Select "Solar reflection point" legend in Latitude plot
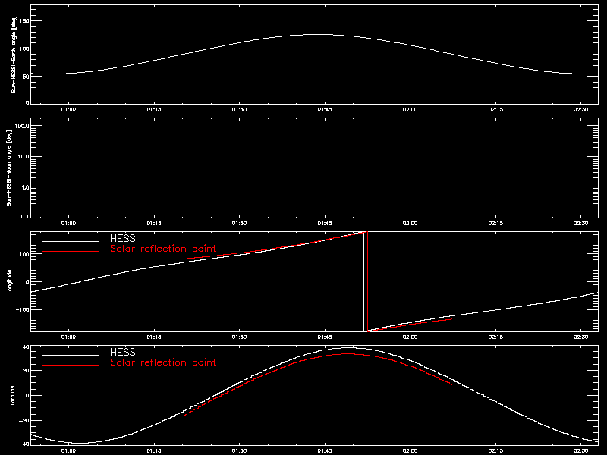Screen dimensions: 607x455 [x=163, y=362]
